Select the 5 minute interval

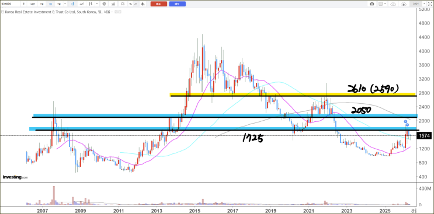24,4
